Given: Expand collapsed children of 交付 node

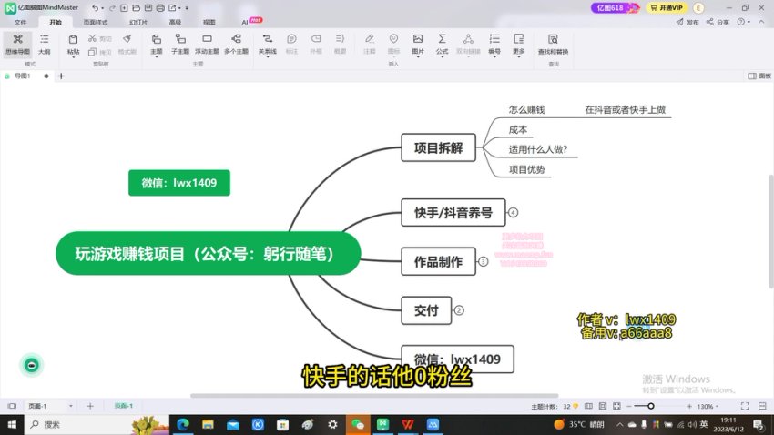Looking at the screenshot, I should 459,310.
